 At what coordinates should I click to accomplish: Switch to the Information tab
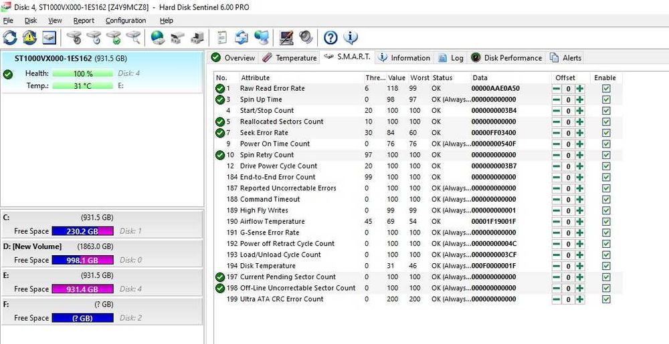coord(405,58)
